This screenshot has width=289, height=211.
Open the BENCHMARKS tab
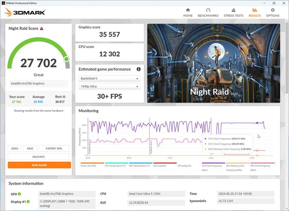208,13
